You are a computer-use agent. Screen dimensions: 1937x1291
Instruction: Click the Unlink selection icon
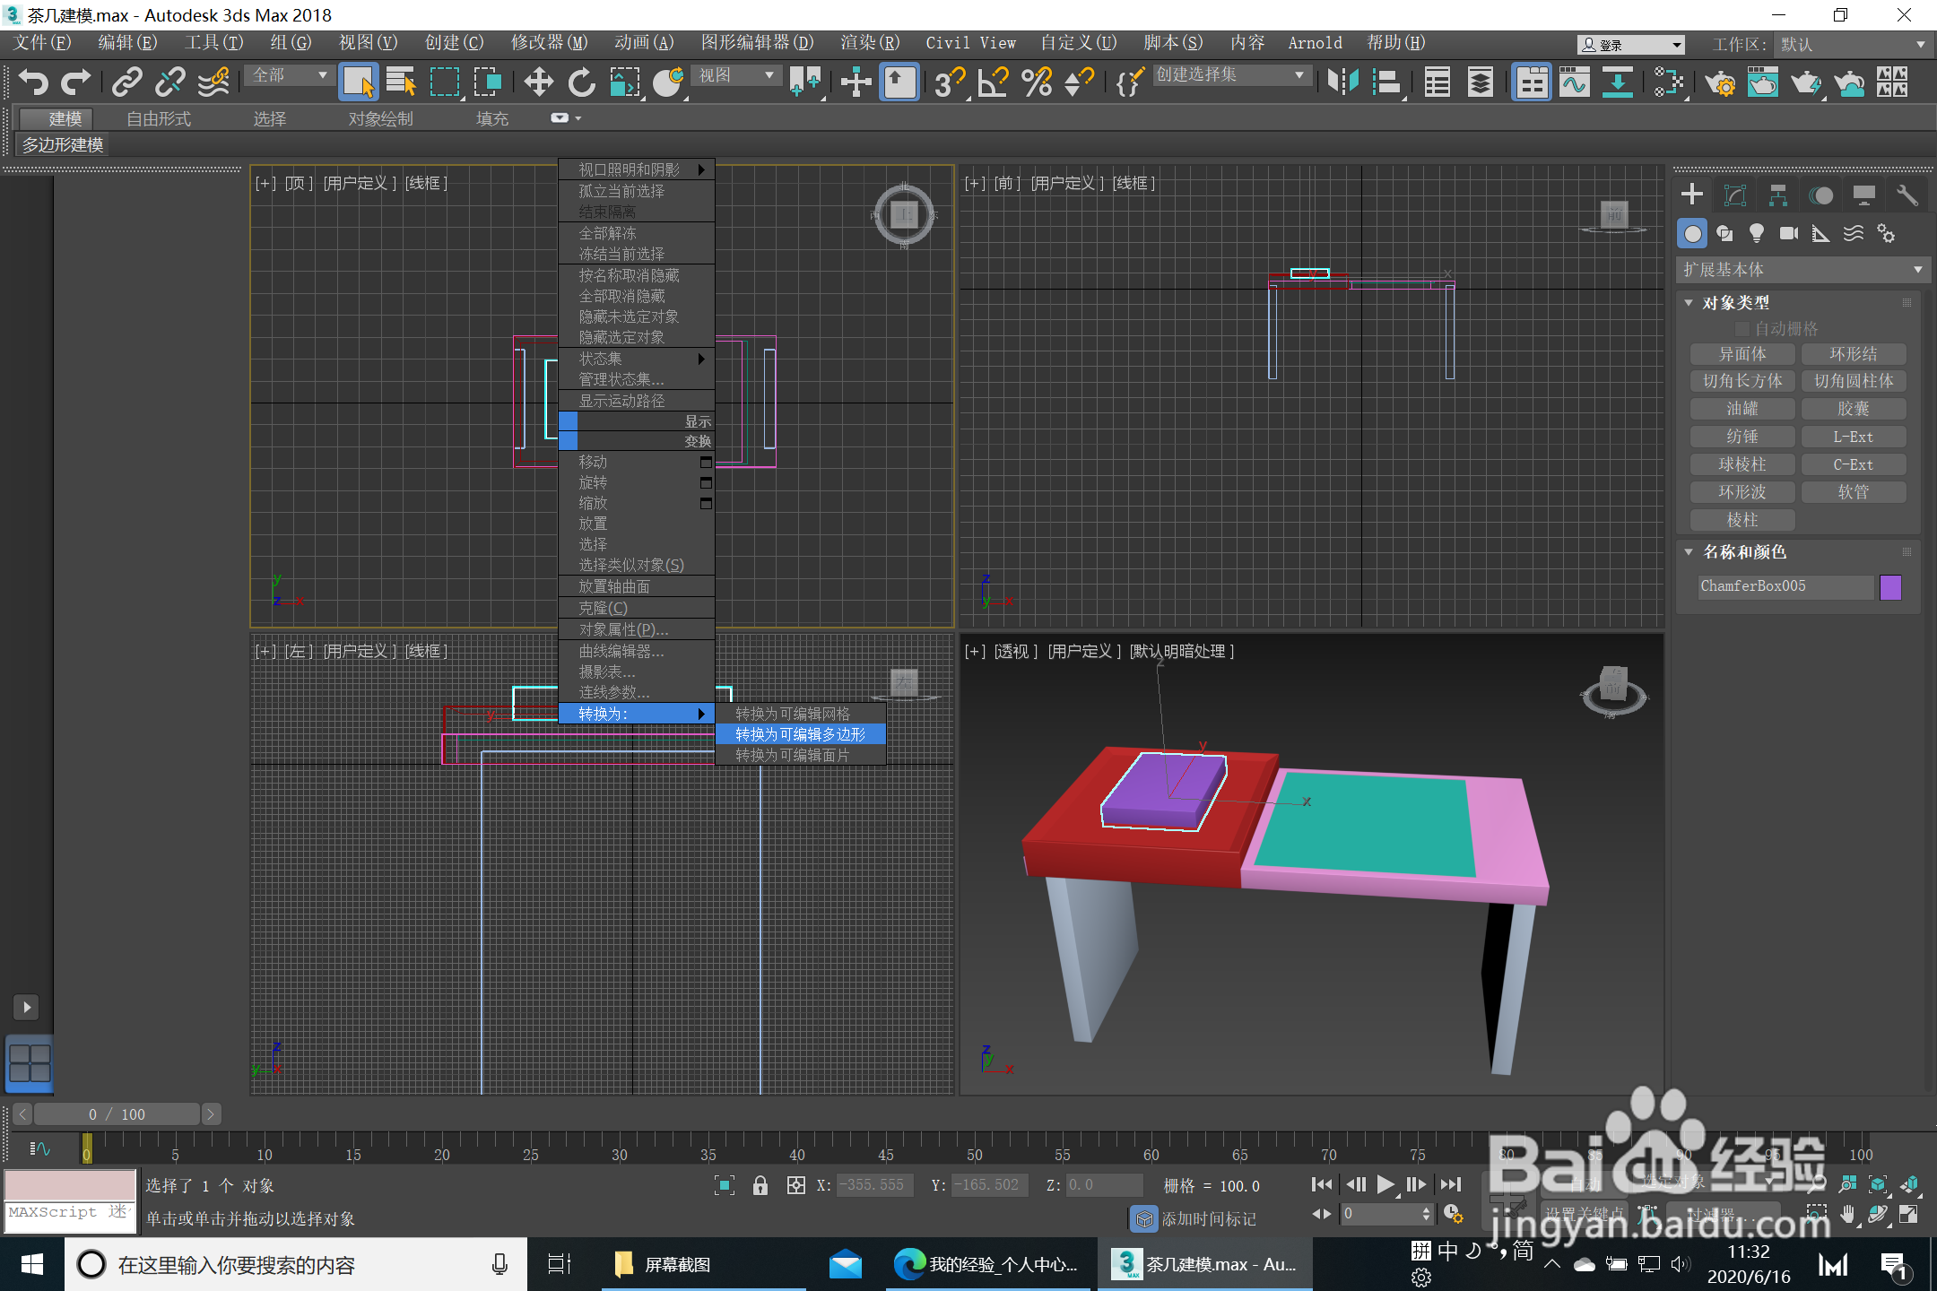(169, 82)
